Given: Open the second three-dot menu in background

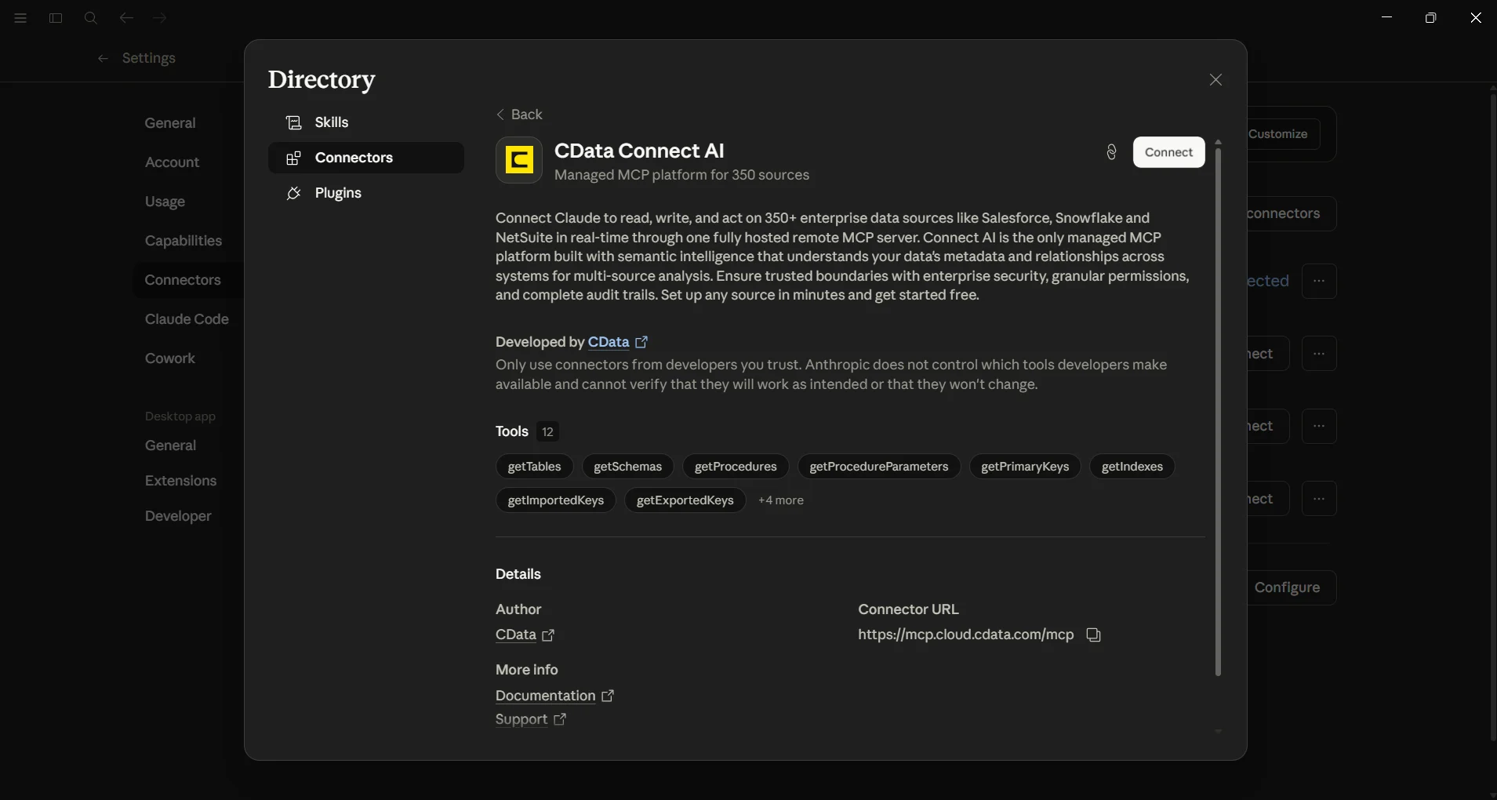Looking at the screenshot, I should point(1319,354).
